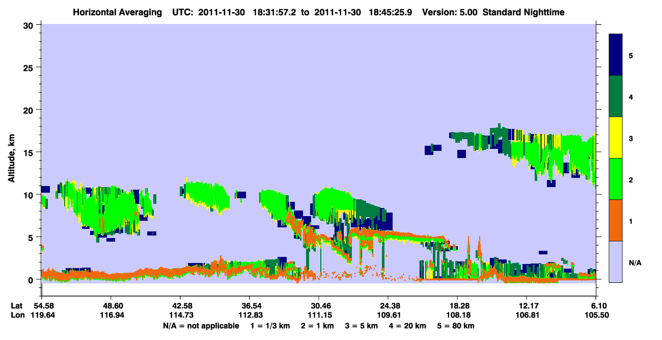Click legend text '2 = 1 km'

317,326
